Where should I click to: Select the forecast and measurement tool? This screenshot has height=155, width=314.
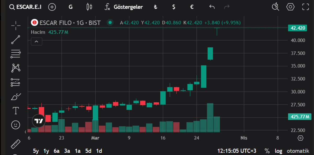point(16,82)
